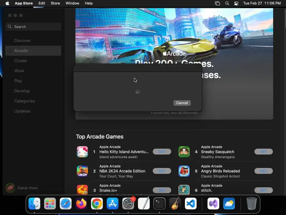Click the Stage Manager menu bar icon
Image resolution: width=286 pixels, height=215 pixels.
(x=217, y=3)
